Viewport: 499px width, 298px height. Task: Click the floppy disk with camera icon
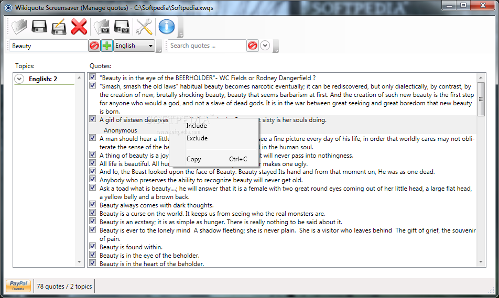pyautogui.click(x=122, y=27)
